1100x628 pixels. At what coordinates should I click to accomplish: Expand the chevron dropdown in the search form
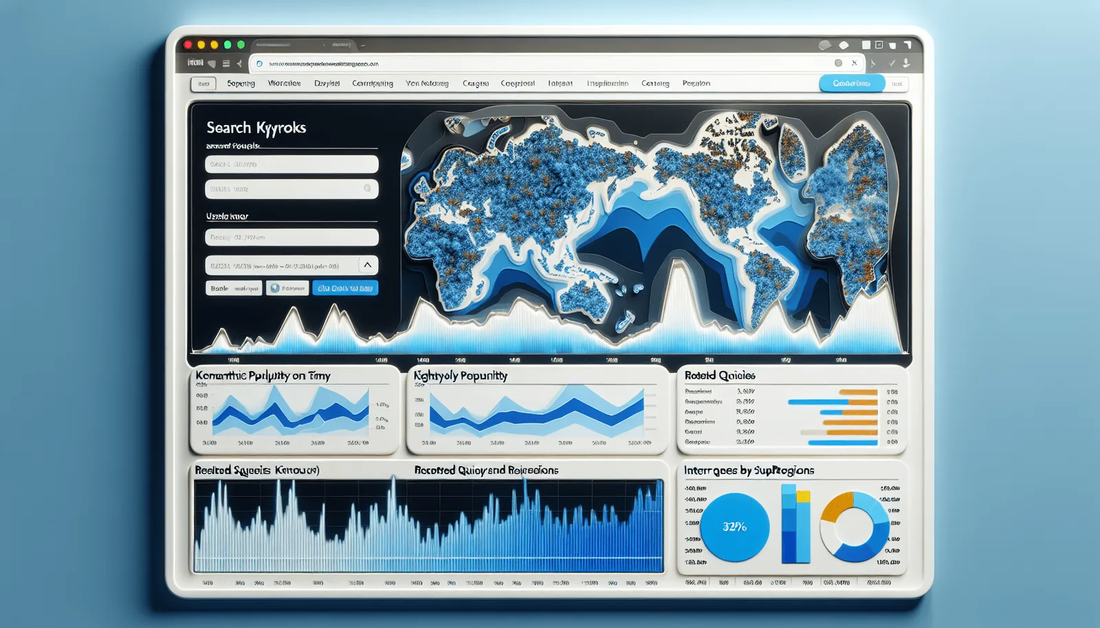pos(368,265)
